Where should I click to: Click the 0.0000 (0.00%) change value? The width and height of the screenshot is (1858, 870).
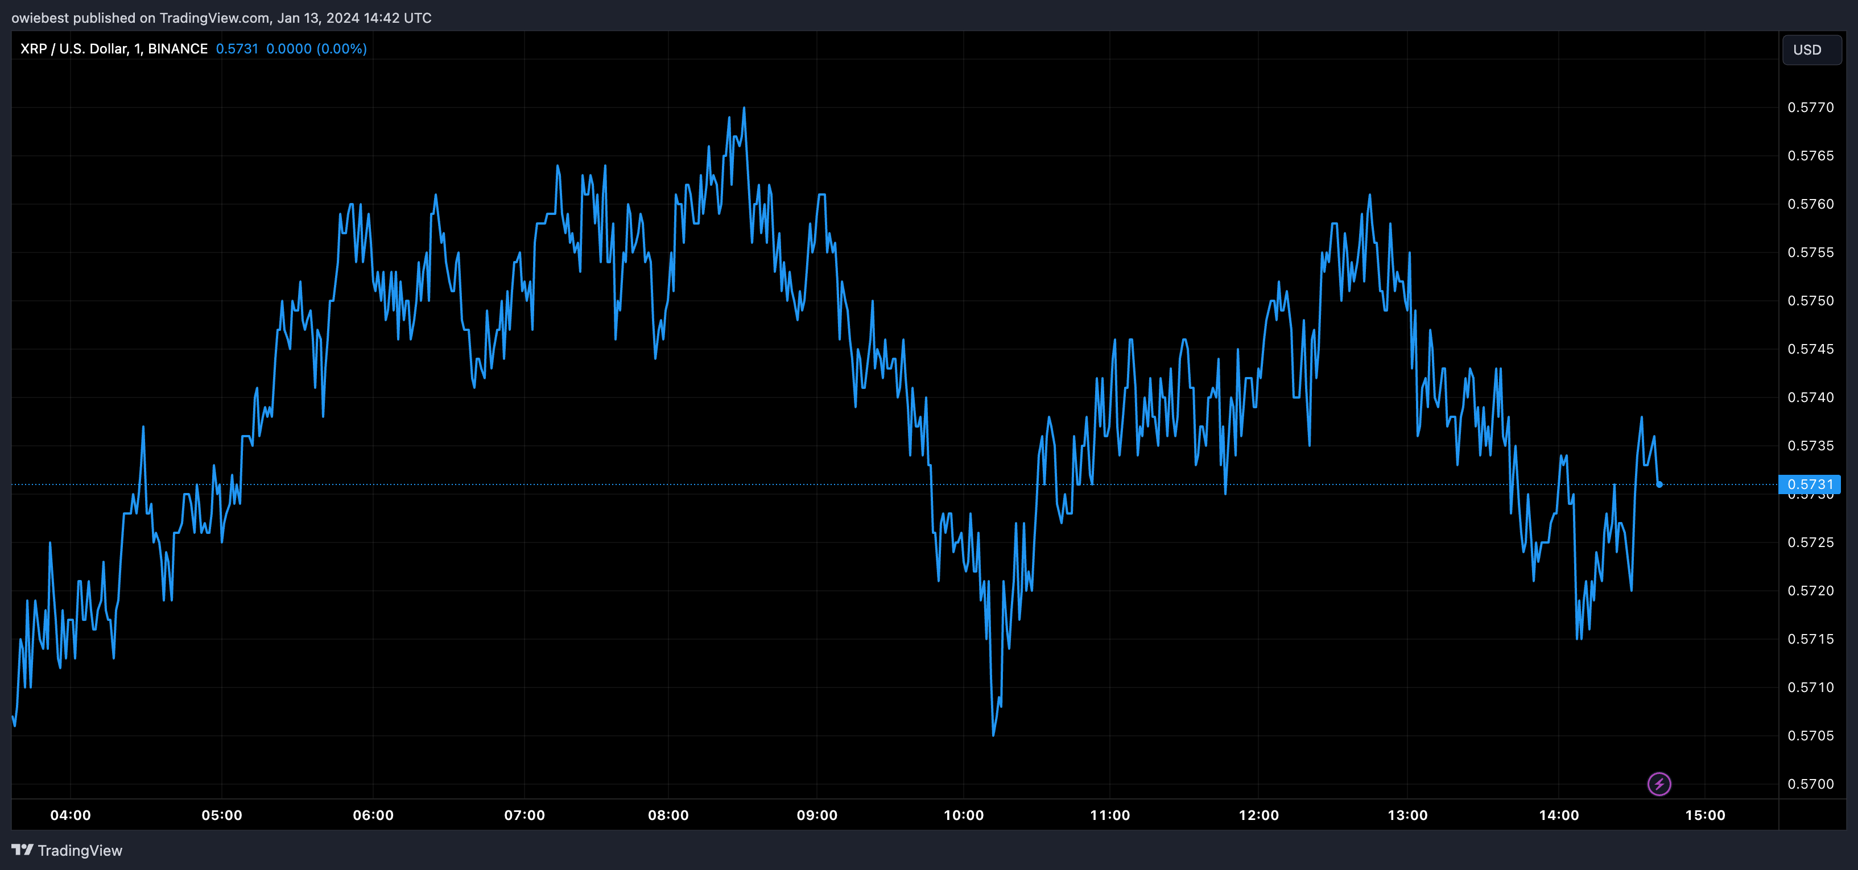[x=317, y=48]
